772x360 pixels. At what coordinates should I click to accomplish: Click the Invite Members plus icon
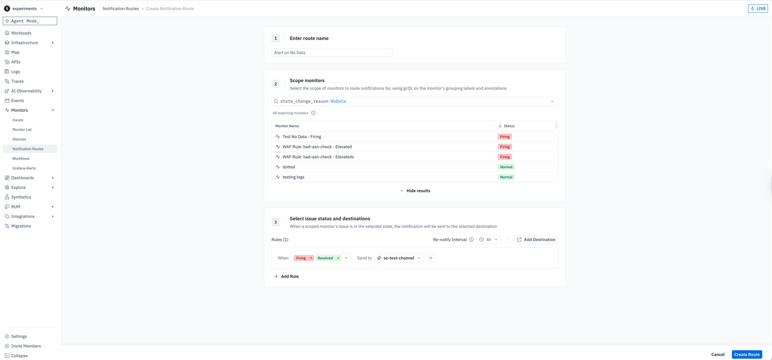click(7, 346)
